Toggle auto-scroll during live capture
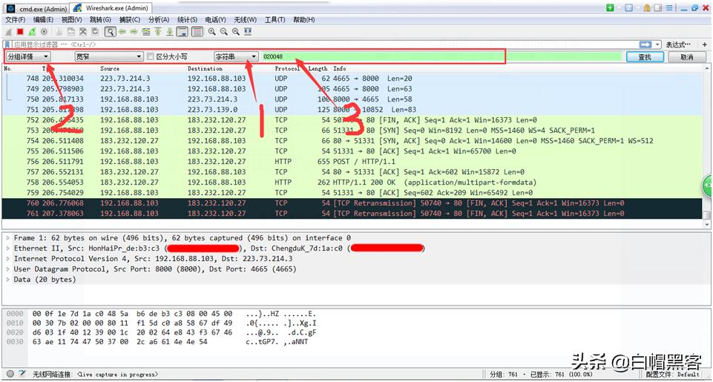 (182, 32)
